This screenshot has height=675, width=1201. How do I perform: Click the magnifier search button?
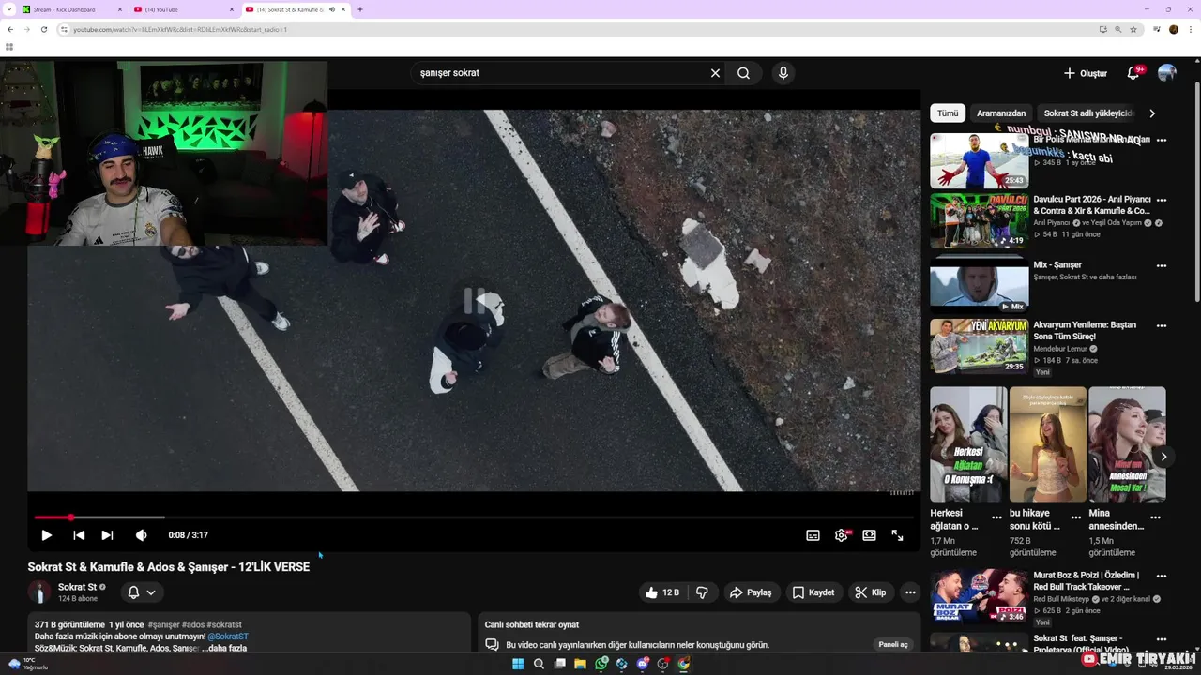point(743,73)
